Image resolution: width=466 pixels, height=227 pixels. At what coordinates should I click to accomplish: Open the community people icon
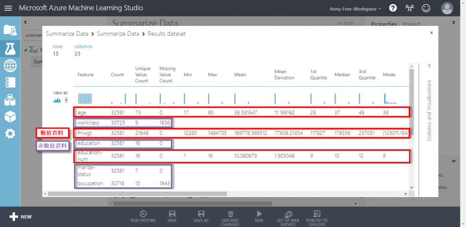(x=410, y=8)
